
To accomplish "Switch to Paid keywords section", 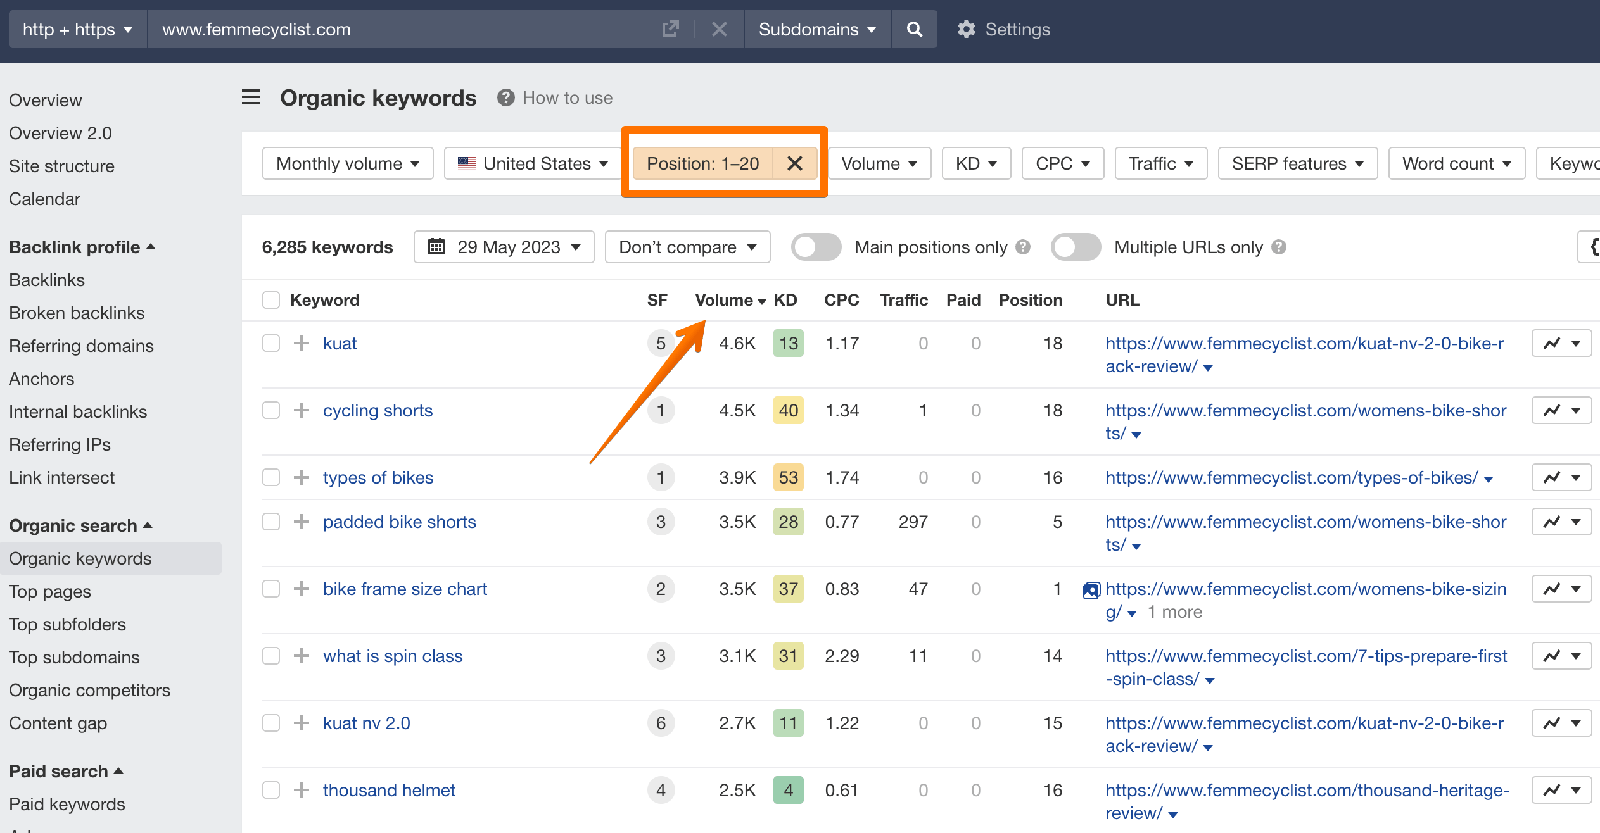I will pyautogui.click(x=67, y=804).
